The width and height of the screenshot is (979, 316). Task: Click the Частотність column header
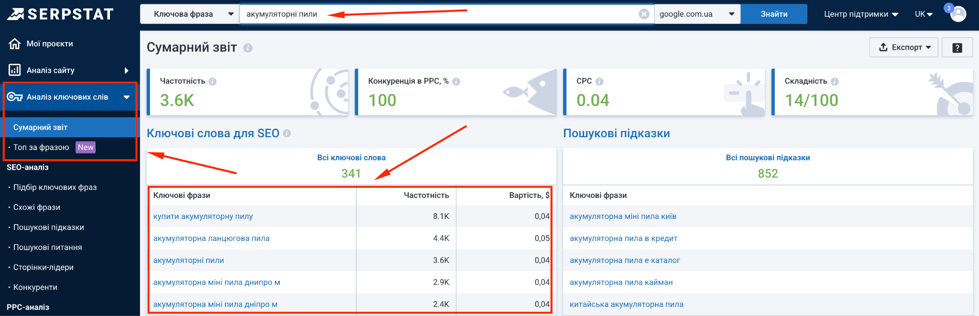click(x=426, y=195)
